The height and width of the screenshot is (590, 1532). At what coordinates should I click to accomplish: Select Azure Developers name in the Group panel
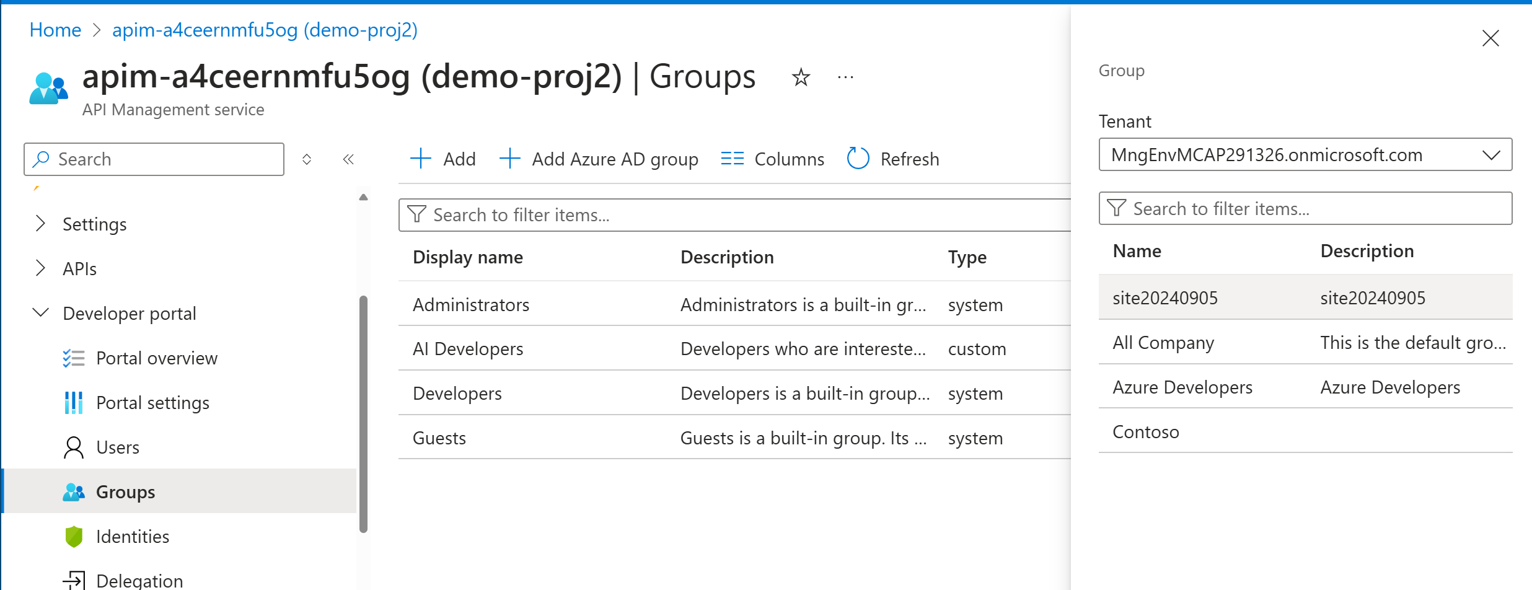click(x=1182, y=387)
